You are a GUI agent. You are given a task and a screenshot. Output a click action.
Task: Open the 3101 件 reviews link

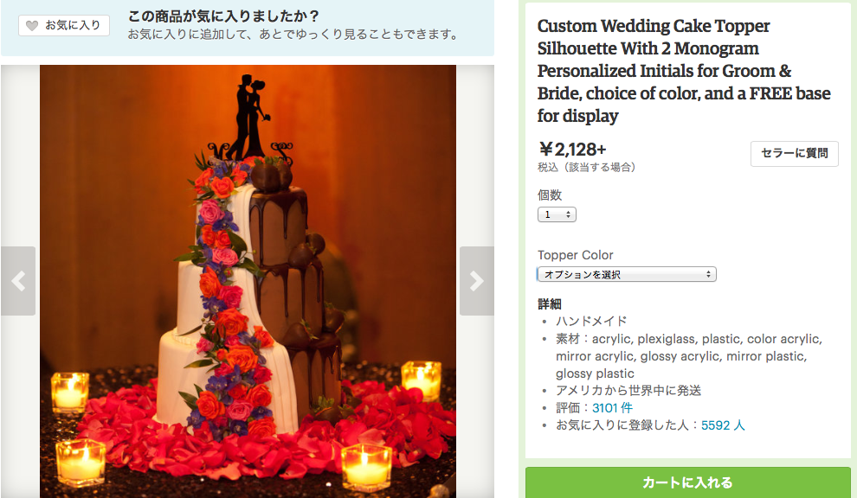pos(612,408)
